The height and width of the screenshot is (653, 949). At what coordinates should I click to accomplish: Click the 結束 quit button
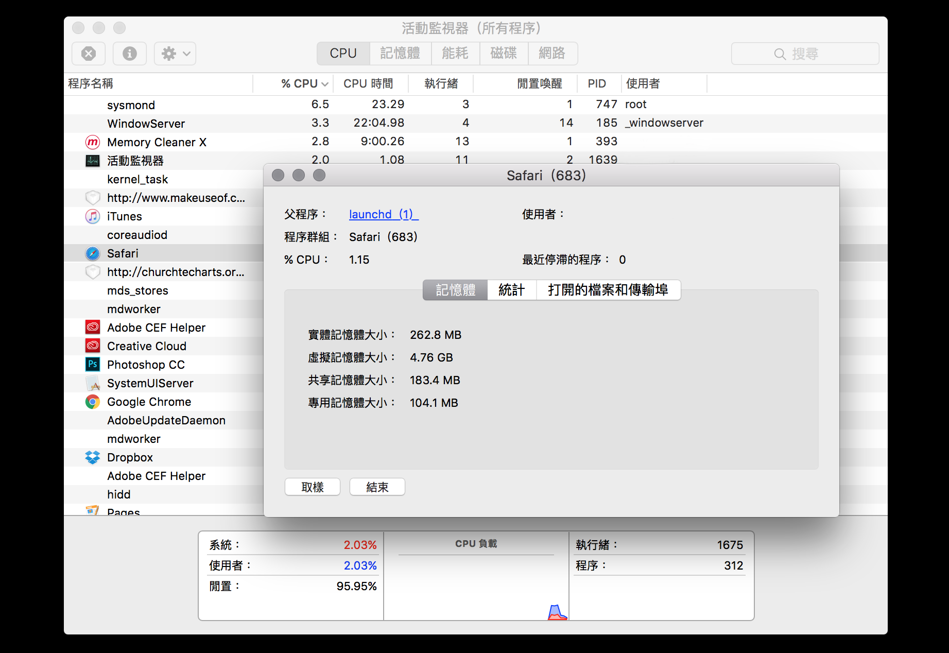click(377, 487)
